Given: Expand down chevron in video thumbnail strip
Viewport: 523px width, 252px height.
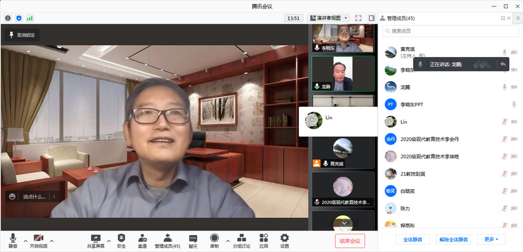Looking at the screenshot, I should pyautogui.click(x=345, y=223).
